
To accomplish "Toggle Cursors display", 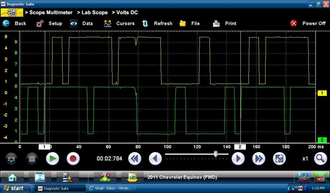I will coord(119,23).
